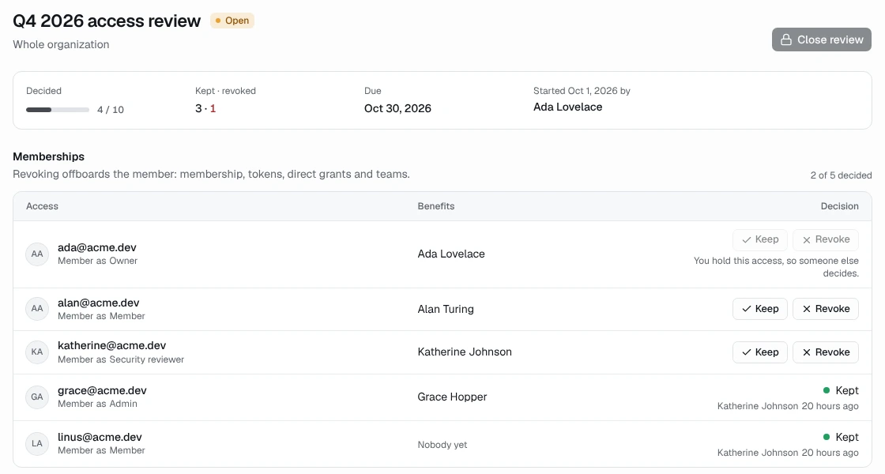Click the Decision column header

[x=839, y=206]
